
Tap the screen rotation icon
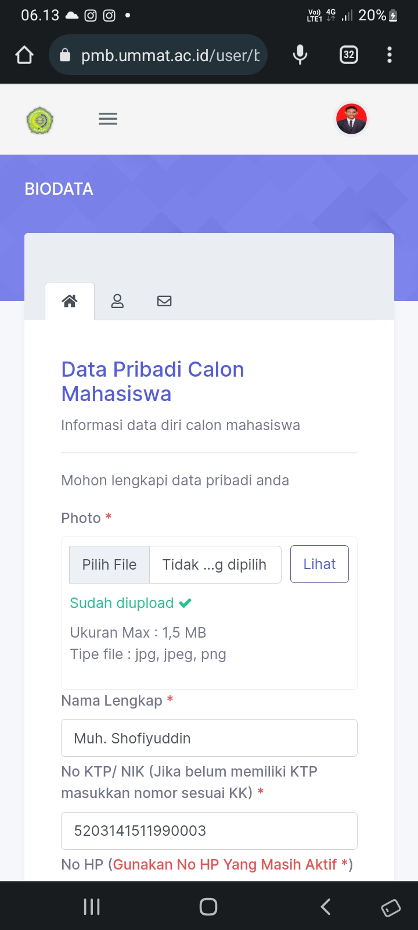(391, 907)
